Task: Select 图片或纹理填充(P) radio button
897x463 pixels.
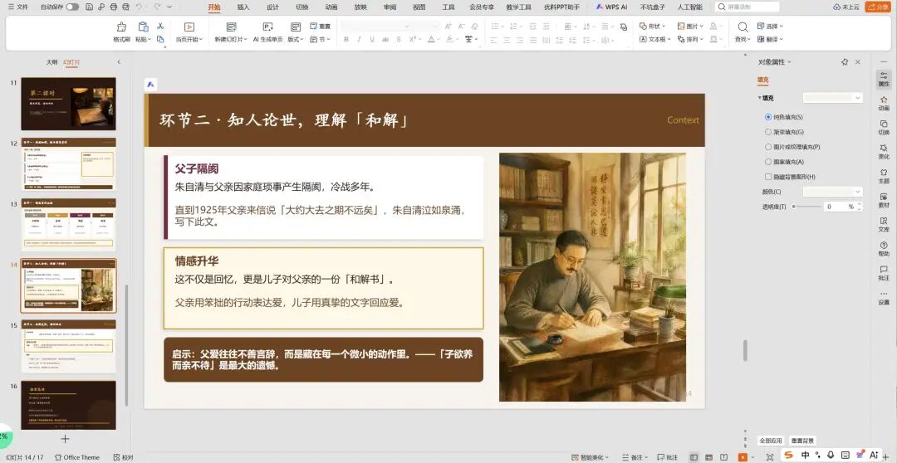Action: tap(768, 147)
